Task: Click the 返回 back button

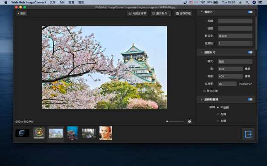Action: coord(22,14)
